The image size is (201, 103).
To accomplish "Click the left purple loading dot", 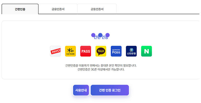I will pos(93,35).
